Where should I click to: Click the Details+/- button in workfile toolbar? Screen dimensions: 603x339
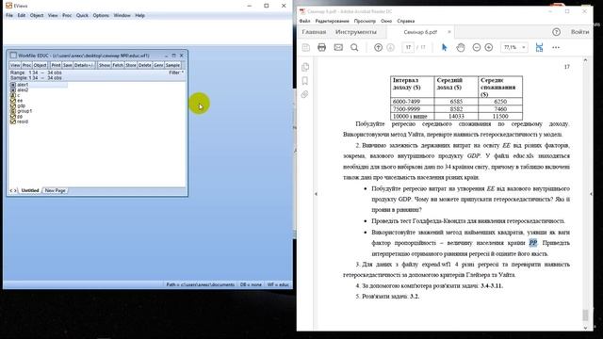pyautogui.click(x=83, y=65)
